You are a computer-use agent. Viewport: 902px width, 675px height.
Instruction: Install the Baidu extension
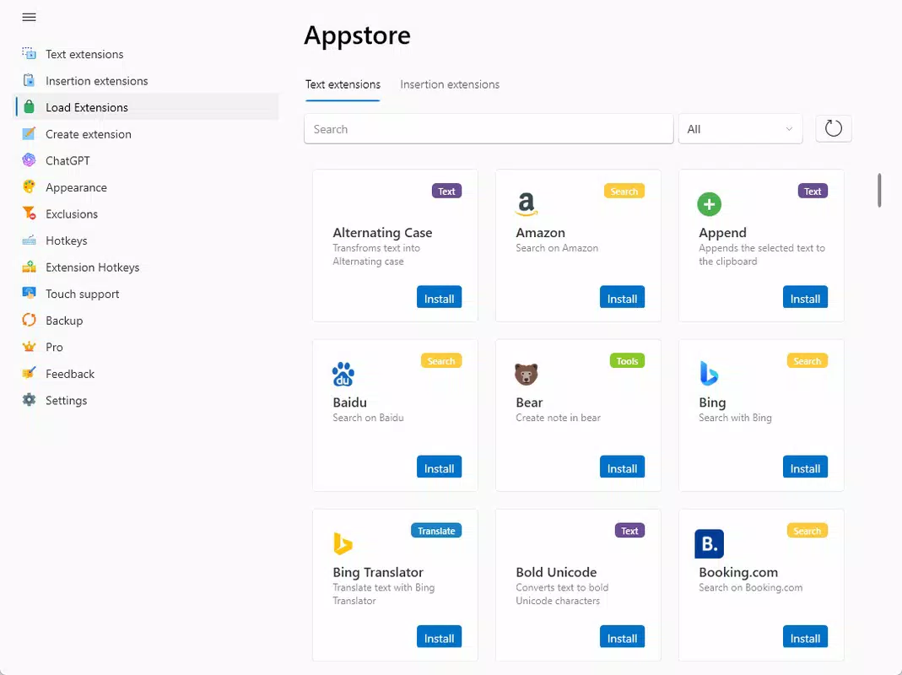[439, 467]
